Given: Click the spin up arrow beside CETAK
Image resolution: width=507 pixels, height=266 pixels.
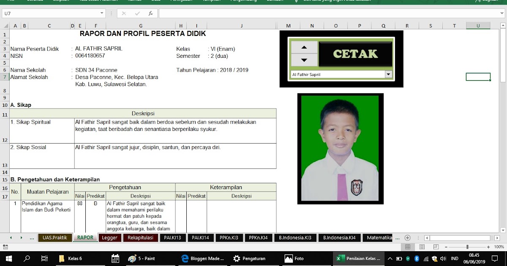Looking at the screenshot, I should tap(304, 47).
